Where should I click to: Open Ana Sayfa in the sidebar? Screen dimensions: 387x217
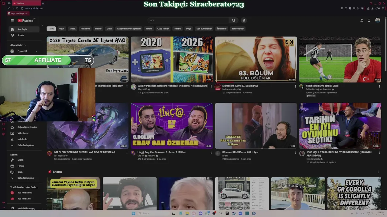tap(24, 29)
